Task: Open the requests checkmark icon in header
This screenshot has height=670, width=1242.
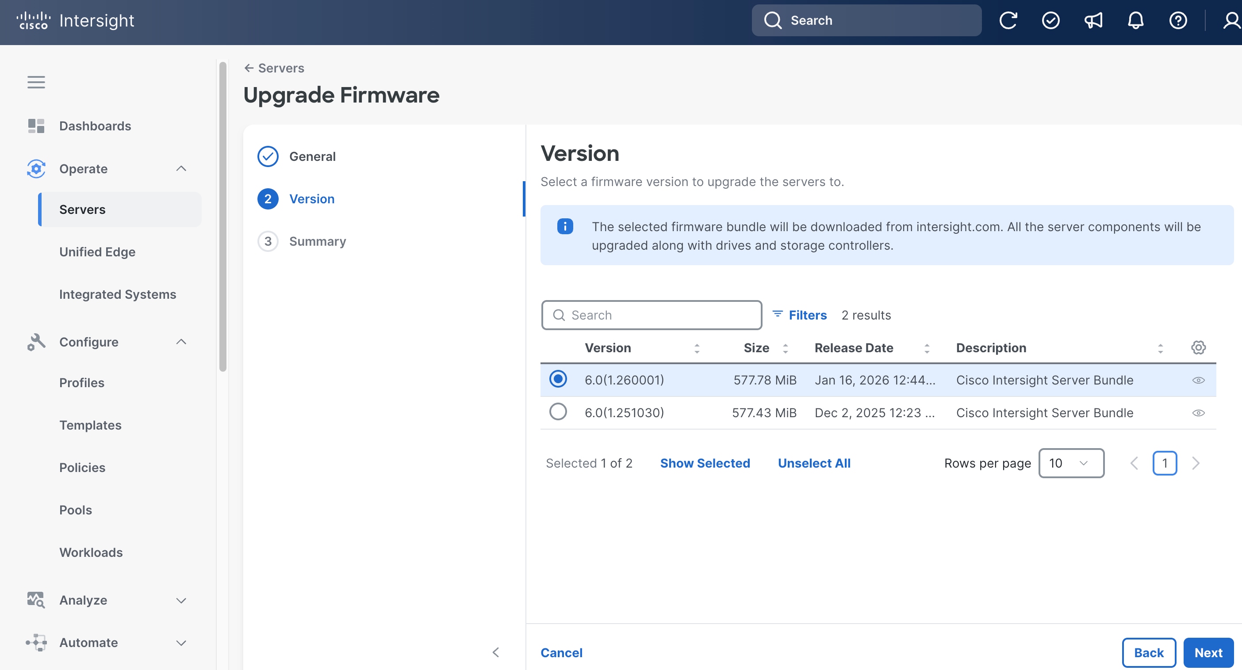Action: [1050, 20]
